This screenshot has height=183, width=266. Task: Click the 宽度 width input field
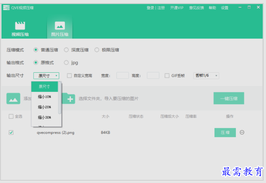[122, 76]
